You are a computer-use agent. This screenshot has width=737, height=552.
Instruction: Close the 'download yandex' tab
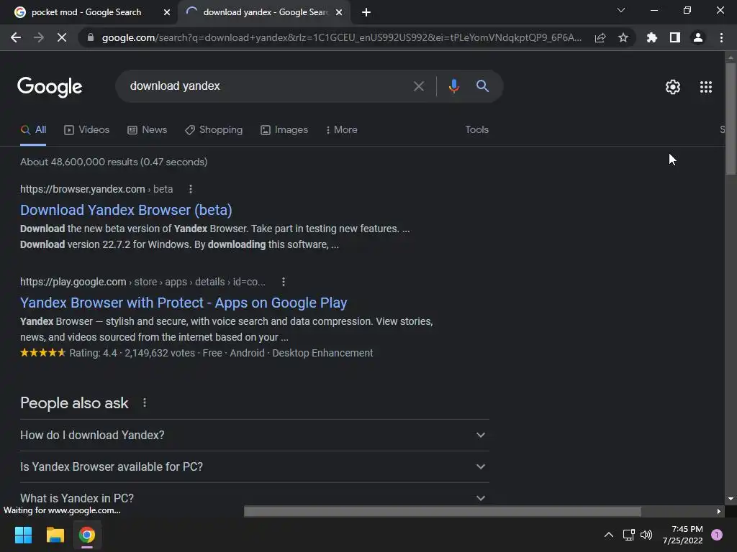[x=339, y=12]
